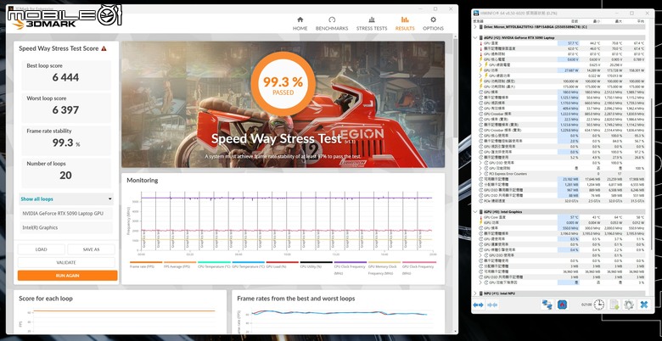The image size is (662, 341).
Task: Open the OPTIONS tab in 3DMark
Action: pos(433,24)
